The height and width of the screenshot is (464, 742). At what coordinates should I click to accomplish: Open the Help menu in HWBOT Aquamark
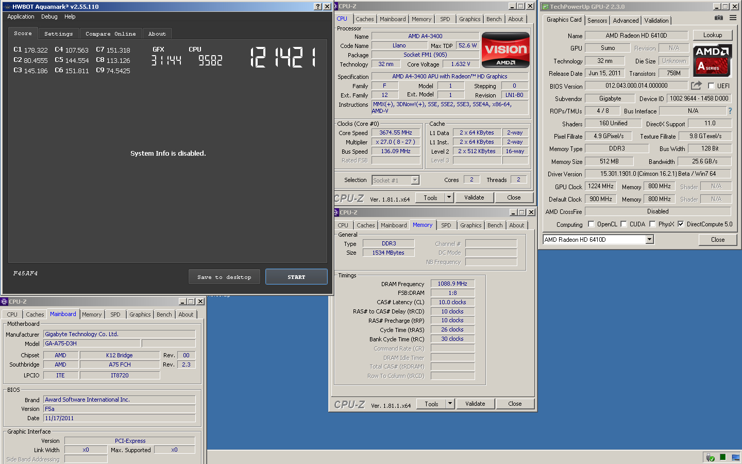[x=70, y=16]
